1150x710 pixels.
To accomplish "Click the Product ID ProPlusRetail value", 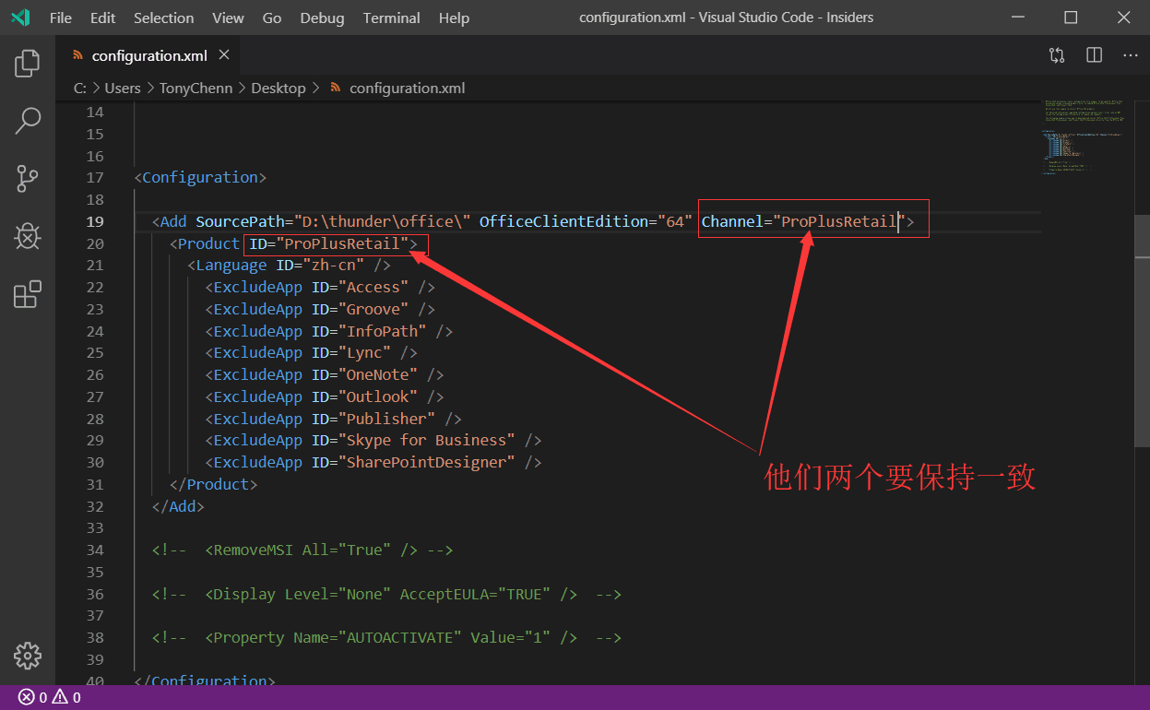I will [x=342, y=244].
